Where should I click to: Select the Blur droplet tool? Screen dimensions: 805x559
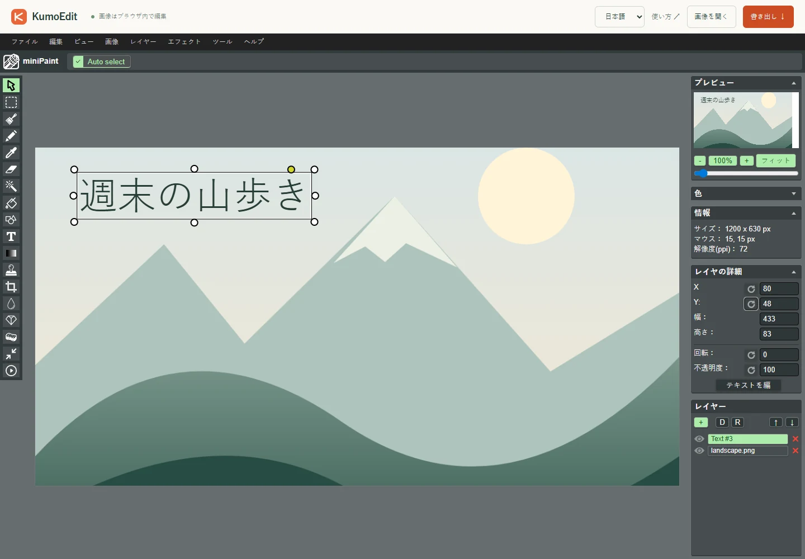[11, 304]
